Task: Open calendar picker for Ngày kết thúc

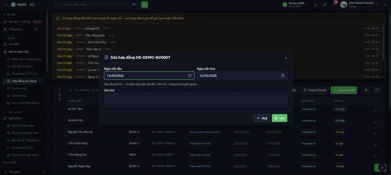Action: click(x=283, y=76)
